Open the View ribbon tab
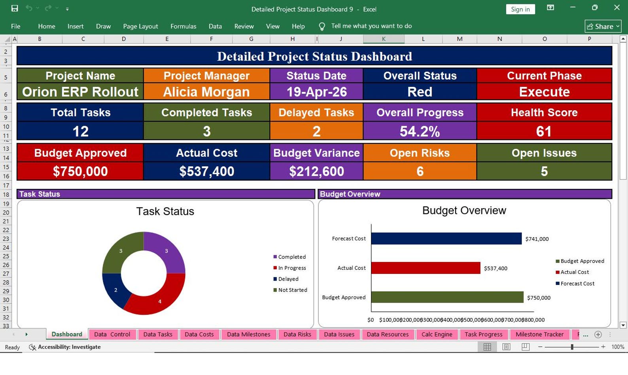The height and width of the screenshot is (375, 628). [272, 26]
